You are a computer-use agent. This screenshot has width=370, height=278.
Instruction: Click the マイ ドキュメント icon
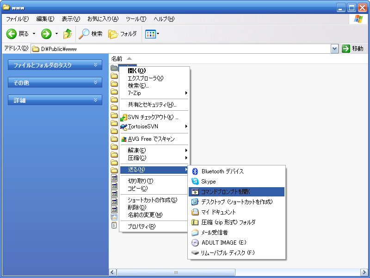pyautogui.click(x=195, y=212)
